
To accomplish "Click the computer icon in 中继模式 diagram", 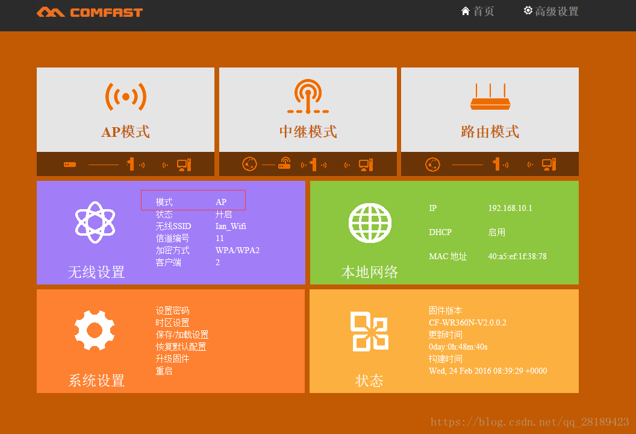I will pyautogui.click(x=366, y=165).
